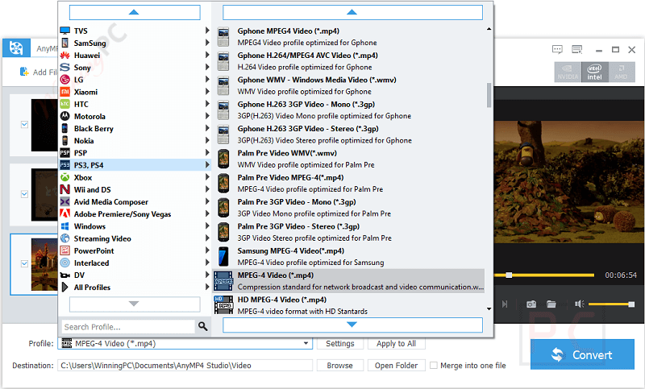This screenshot has height=389, width=645.
Task: Click the Browse button
Action: point(339,365)
